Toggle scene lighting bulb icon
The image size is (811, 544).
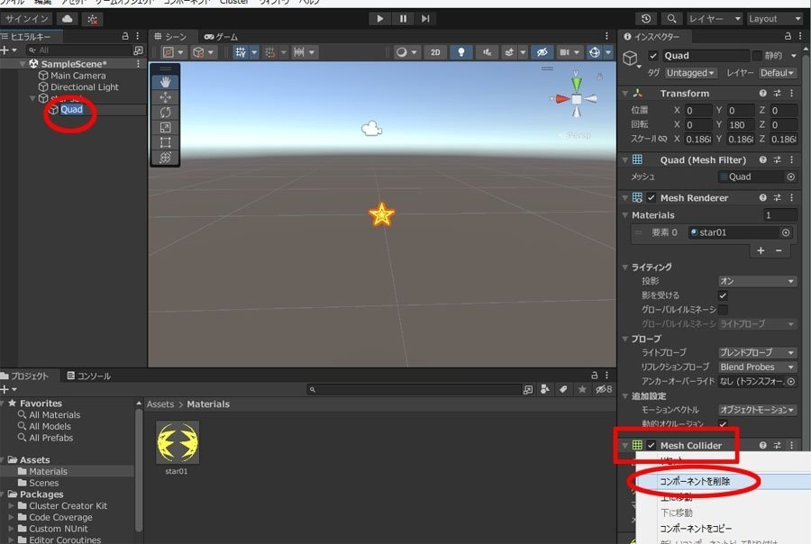point(460,52)
